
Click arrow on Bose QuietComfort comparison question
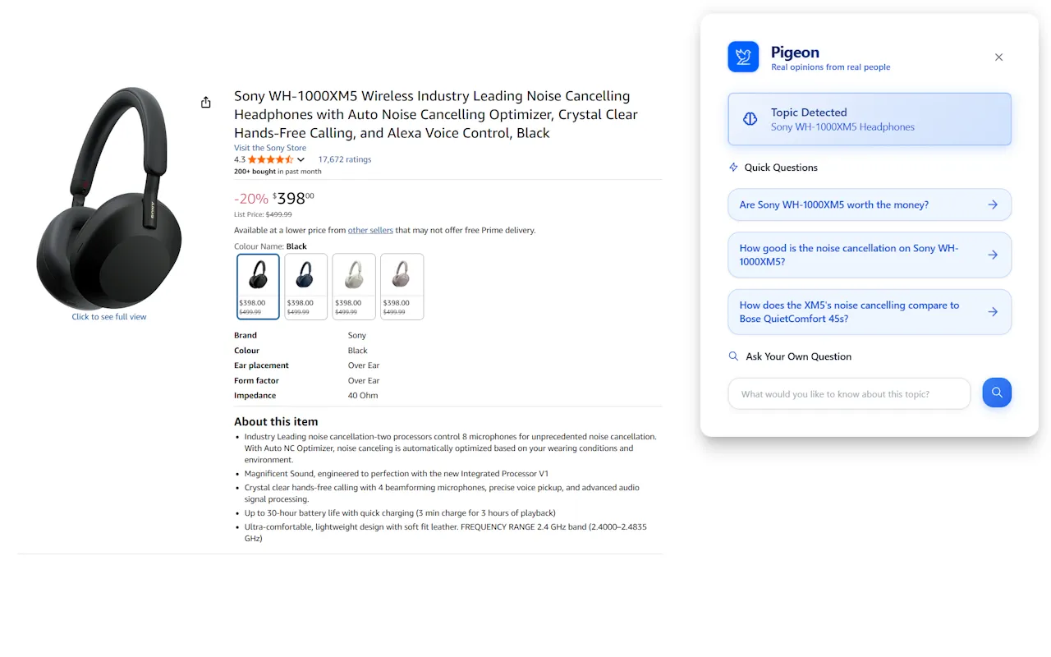point(993,312)
